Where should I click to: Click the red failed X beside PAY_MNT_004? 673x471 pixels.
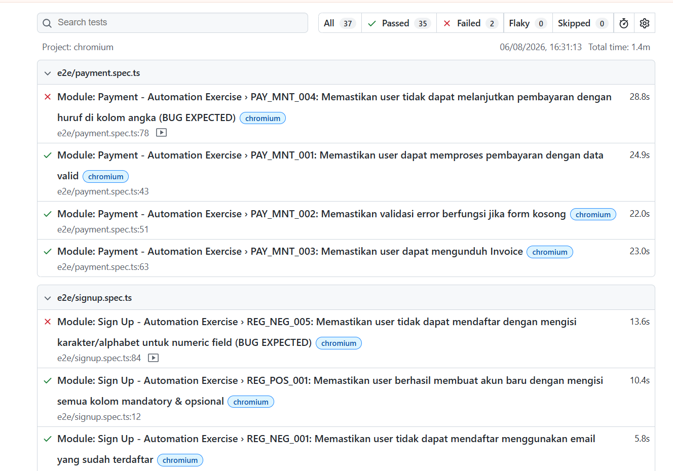coord(48,97)
